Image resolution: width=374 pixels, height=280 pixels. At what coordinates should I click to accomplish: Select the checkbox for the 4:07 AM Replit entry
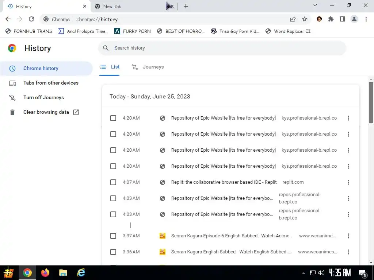[x=113, y=182]
